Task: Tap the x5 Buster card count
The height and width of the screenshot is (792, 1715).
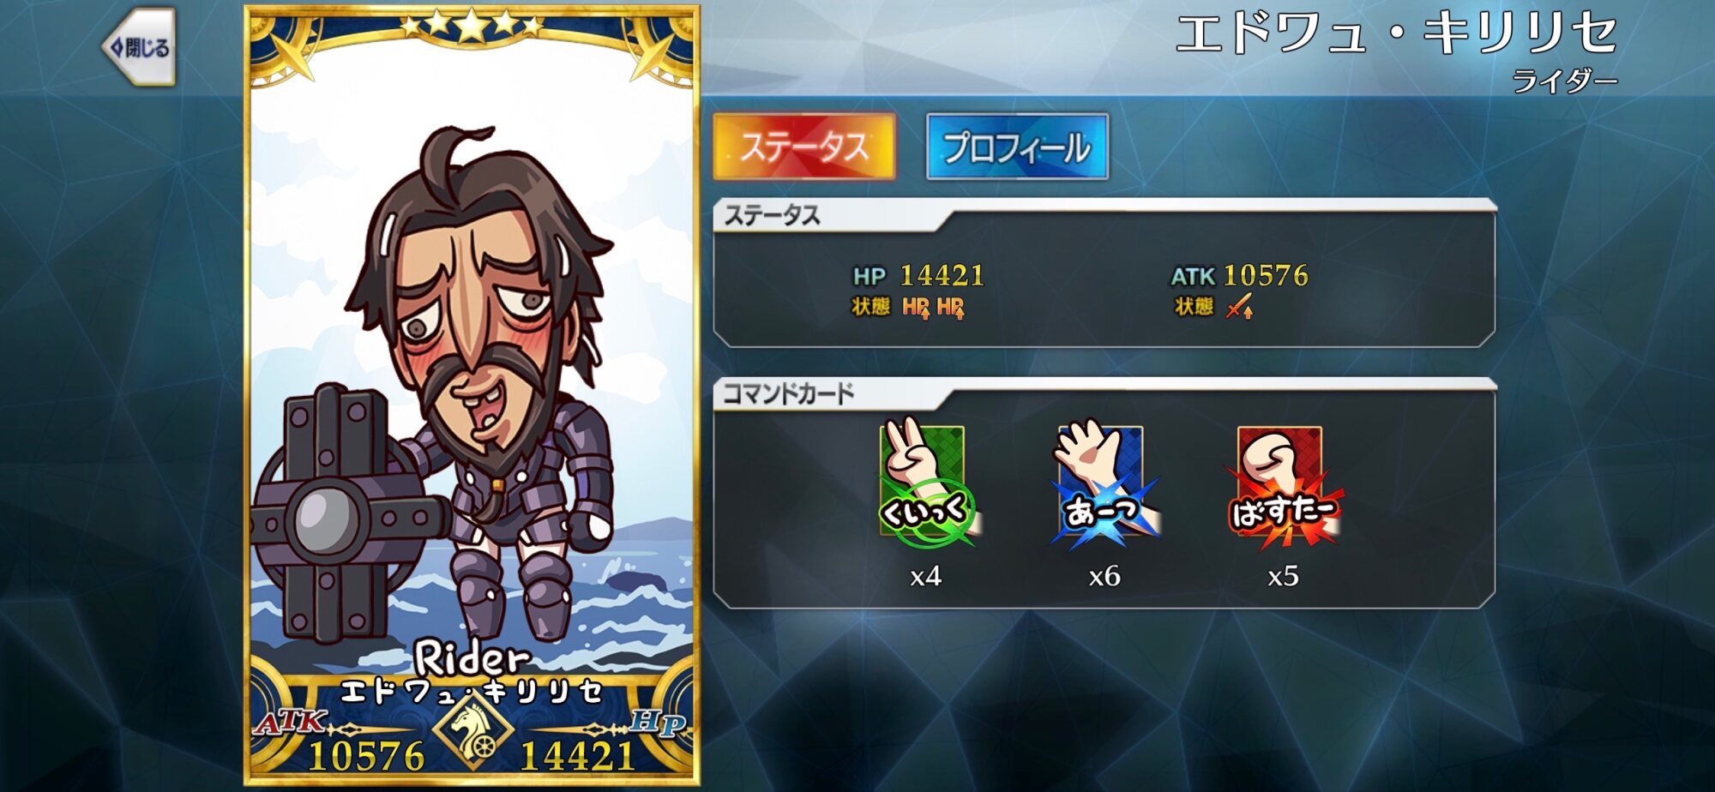Action: [x=1283, y=576]
